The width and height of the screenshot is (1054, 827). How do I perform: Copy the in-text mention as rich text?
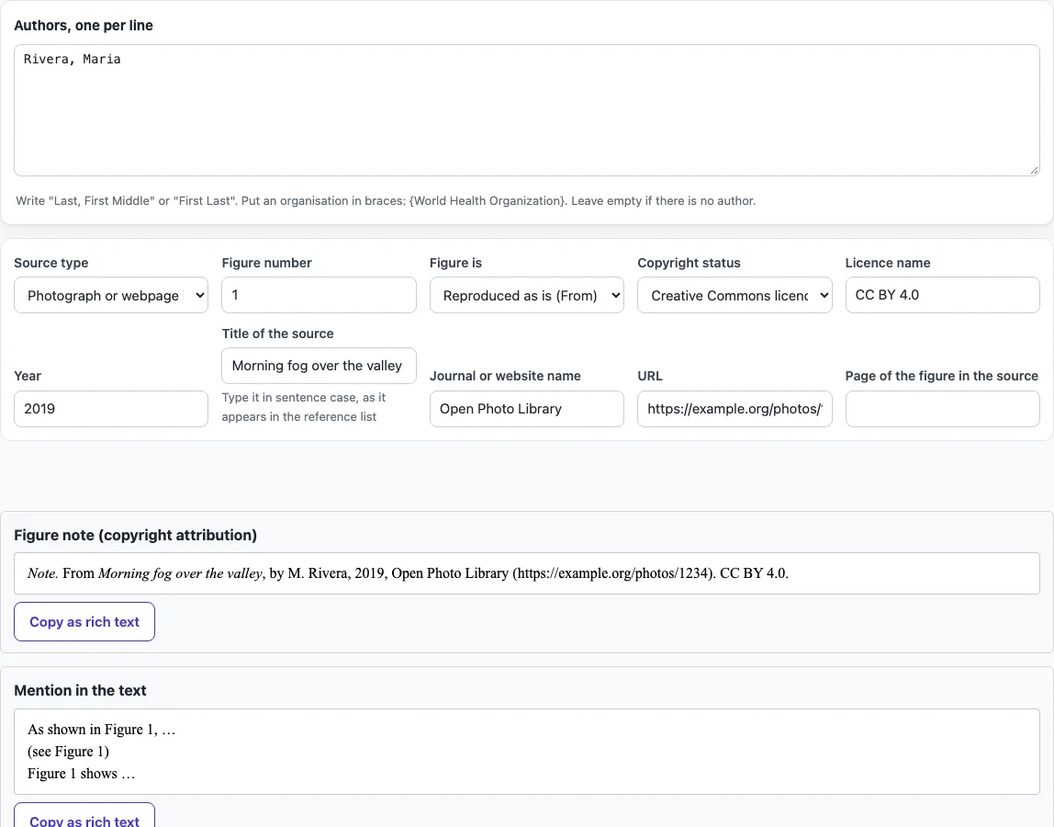tap(84, 818)
